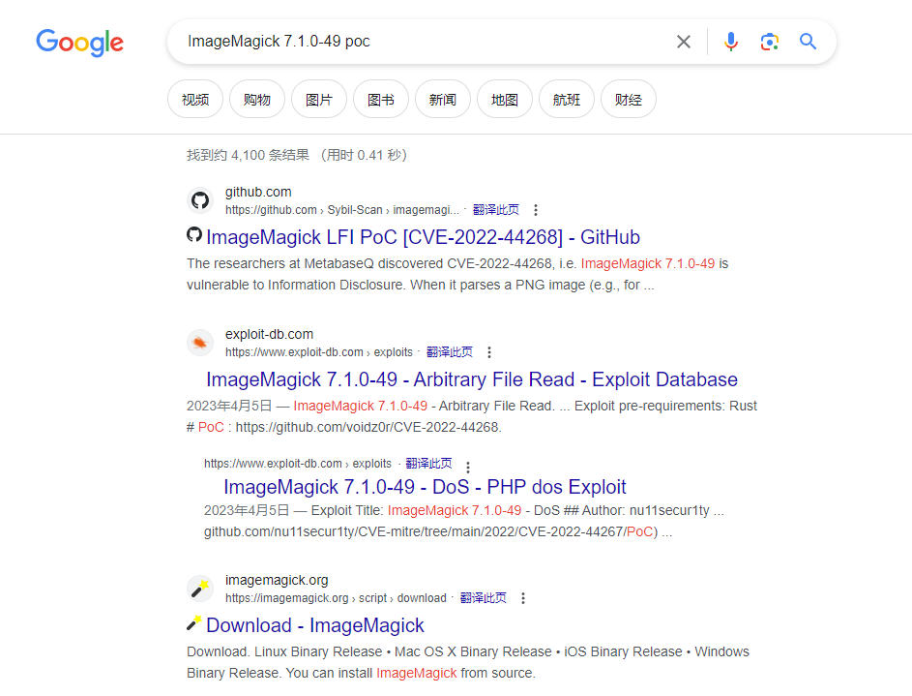Click the imagemagick.org site name text
The height and width of the screenshot is (696, 912).
(277, 580)
